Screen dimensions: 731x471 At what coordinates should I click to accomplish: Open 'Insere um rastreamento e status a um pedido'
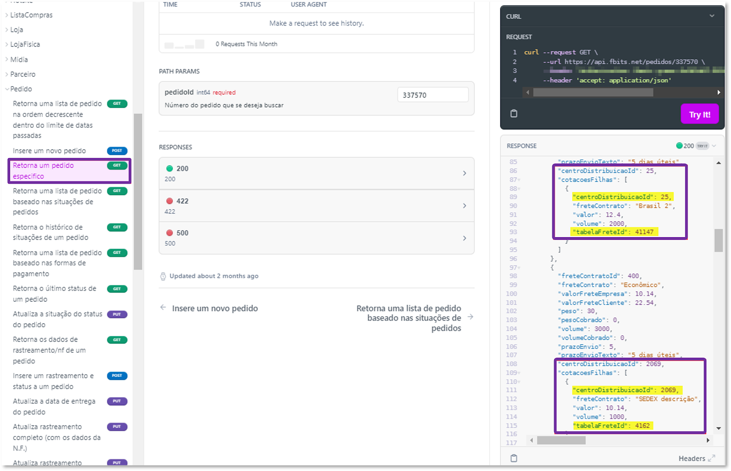point(69,381)
